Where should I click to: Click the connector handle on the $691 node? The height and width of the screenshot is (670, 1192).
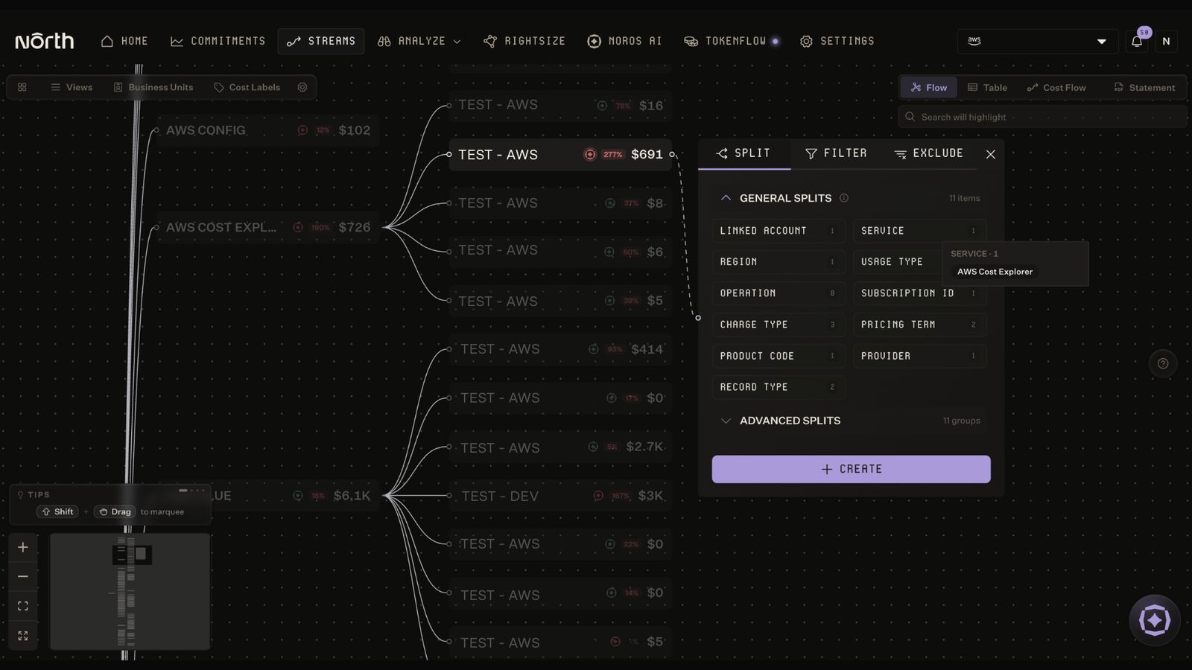(x=672, y=155)
